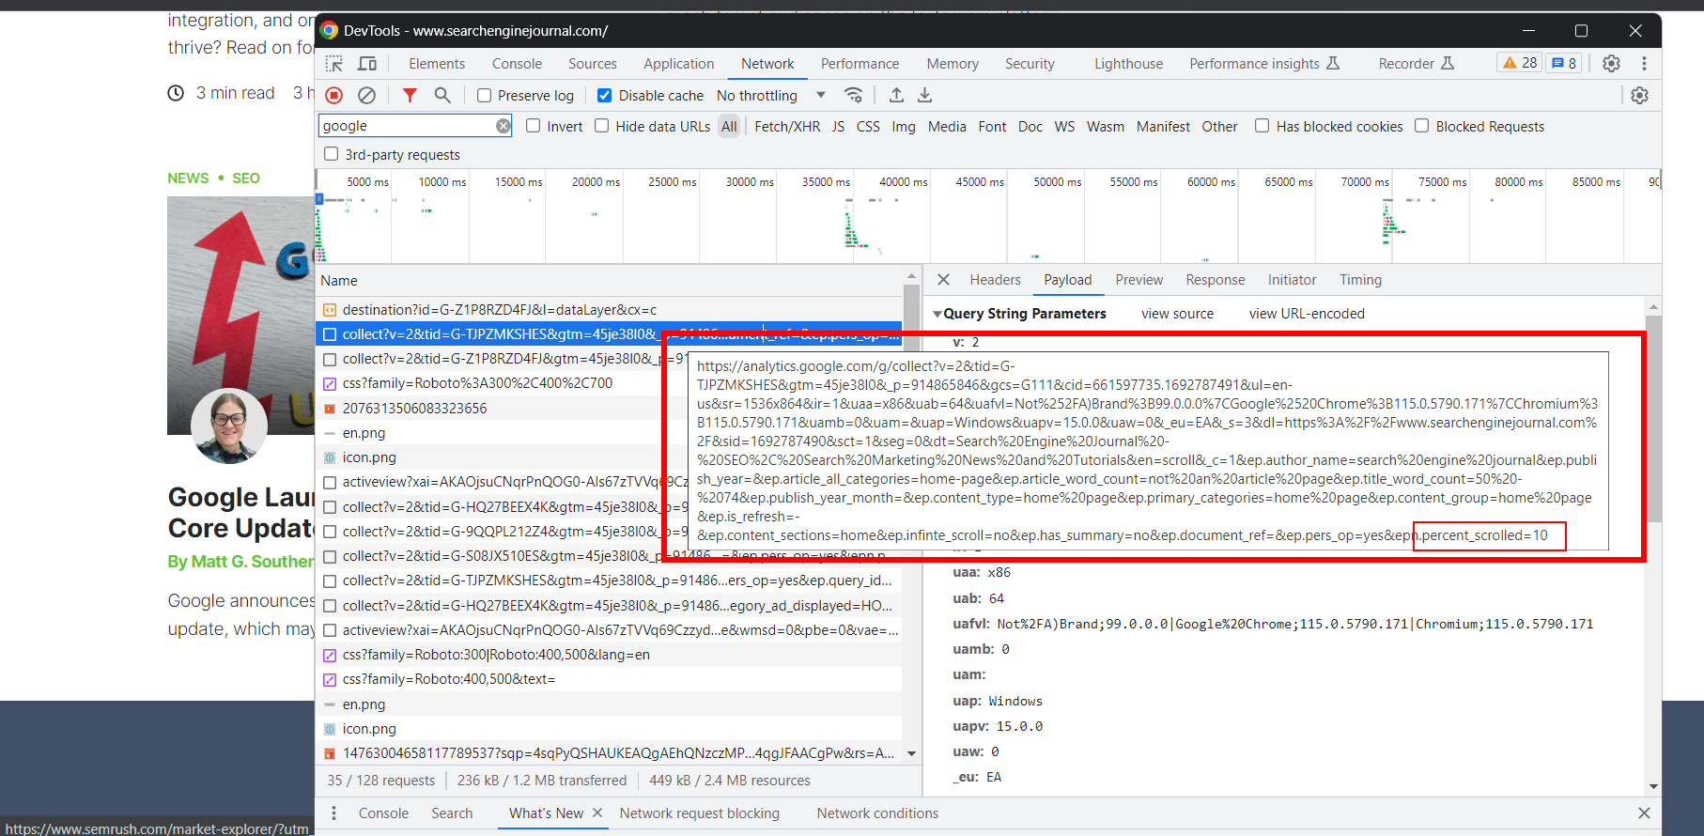Screen dimensions: 1704x836
Task: Open the Initiator tab
Action: (x=1292, y=280)
